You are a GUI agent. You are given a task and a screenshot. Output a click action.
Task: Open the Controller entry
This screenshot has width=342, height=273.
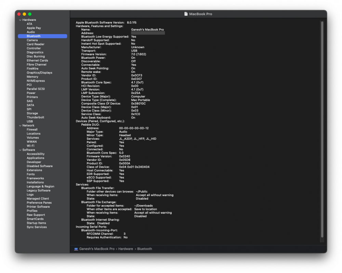tap(34, 49)
